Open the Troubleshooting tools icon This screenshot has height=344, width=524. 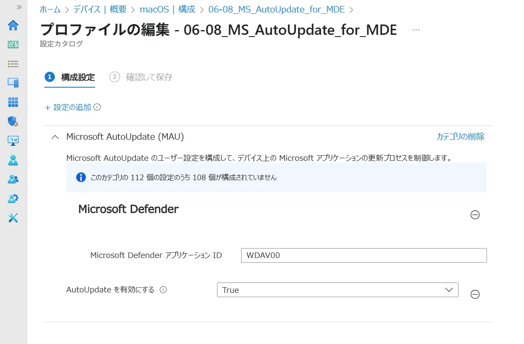13,218
